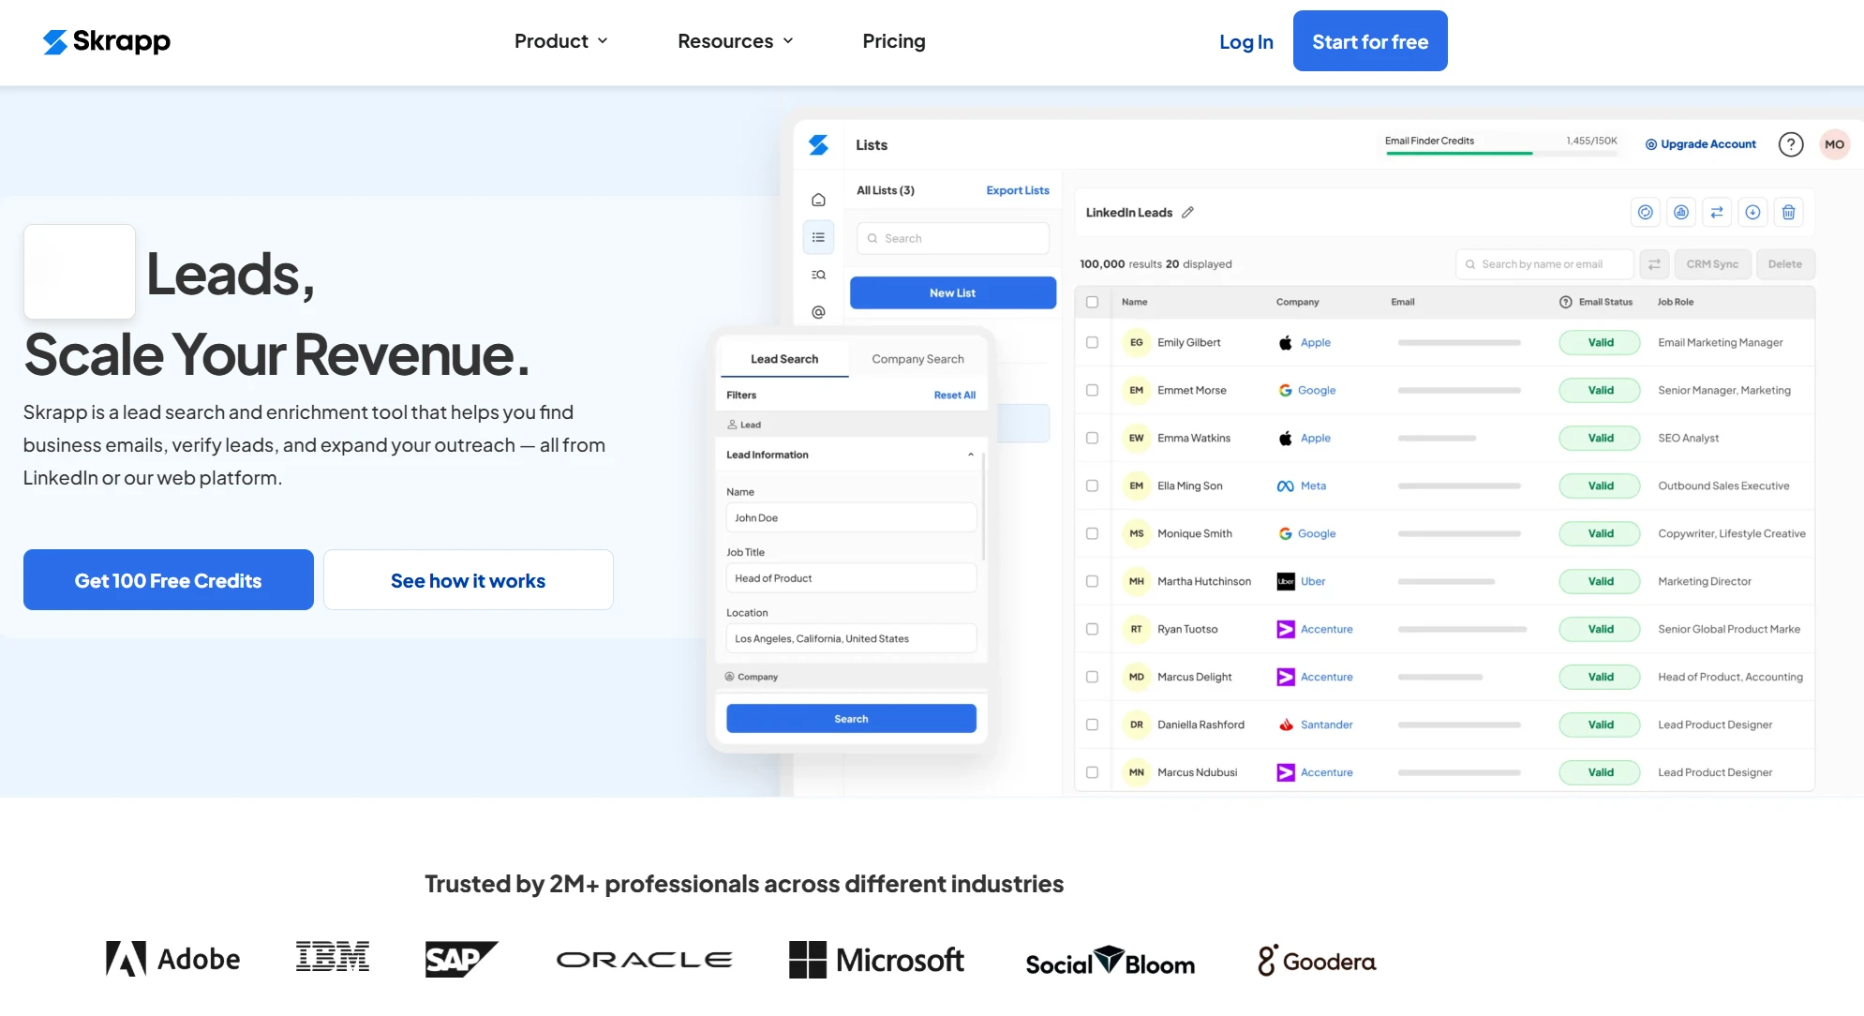Viewport: 1864px width, 1016px height.
Task: Open the Resources dropdown menu
Action: (x=736, y=41)
